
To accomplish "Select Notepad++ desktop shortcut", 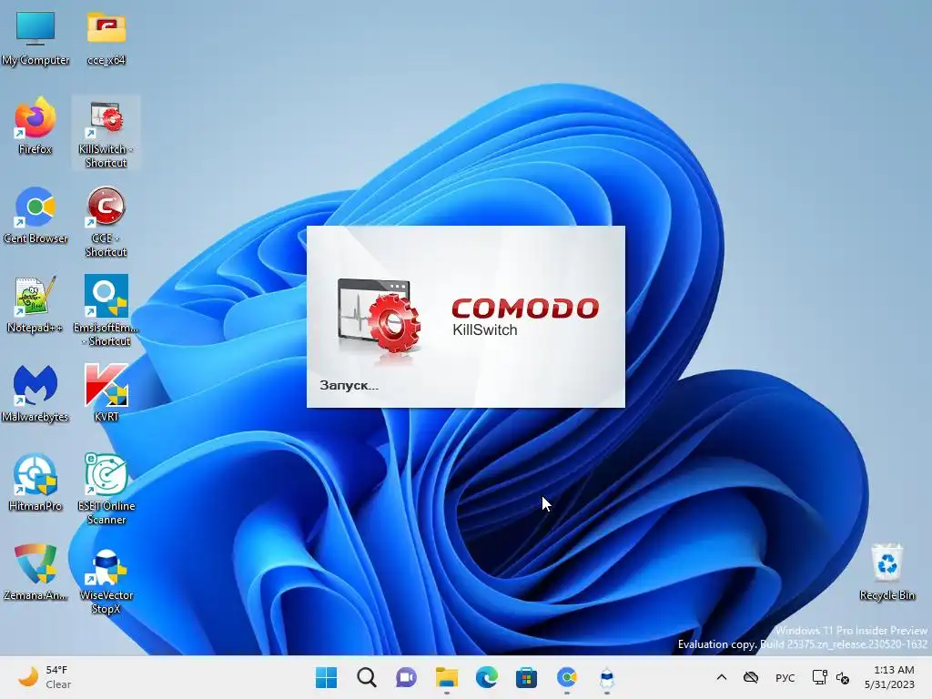I will tap(35, 305).
